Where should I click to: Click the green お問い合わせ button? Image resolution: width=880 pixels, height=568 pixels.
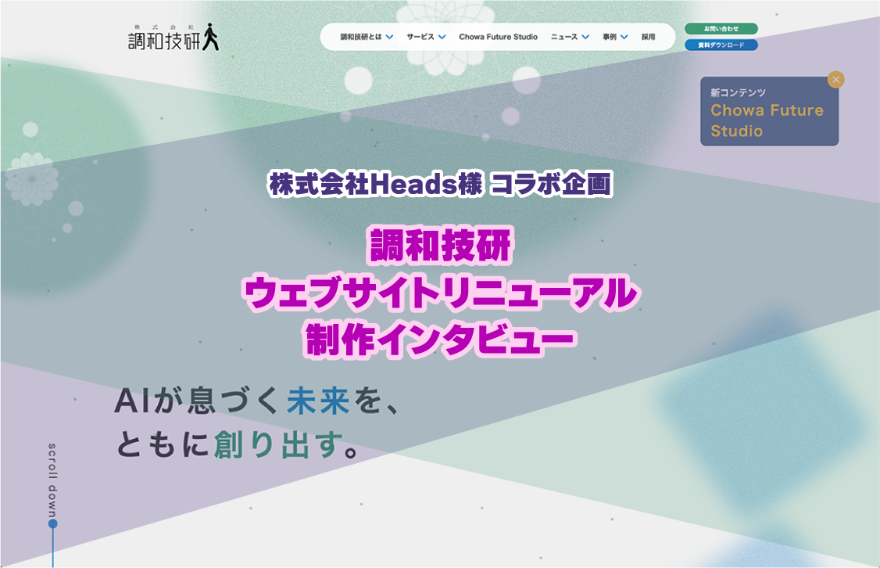coord(721,29)
